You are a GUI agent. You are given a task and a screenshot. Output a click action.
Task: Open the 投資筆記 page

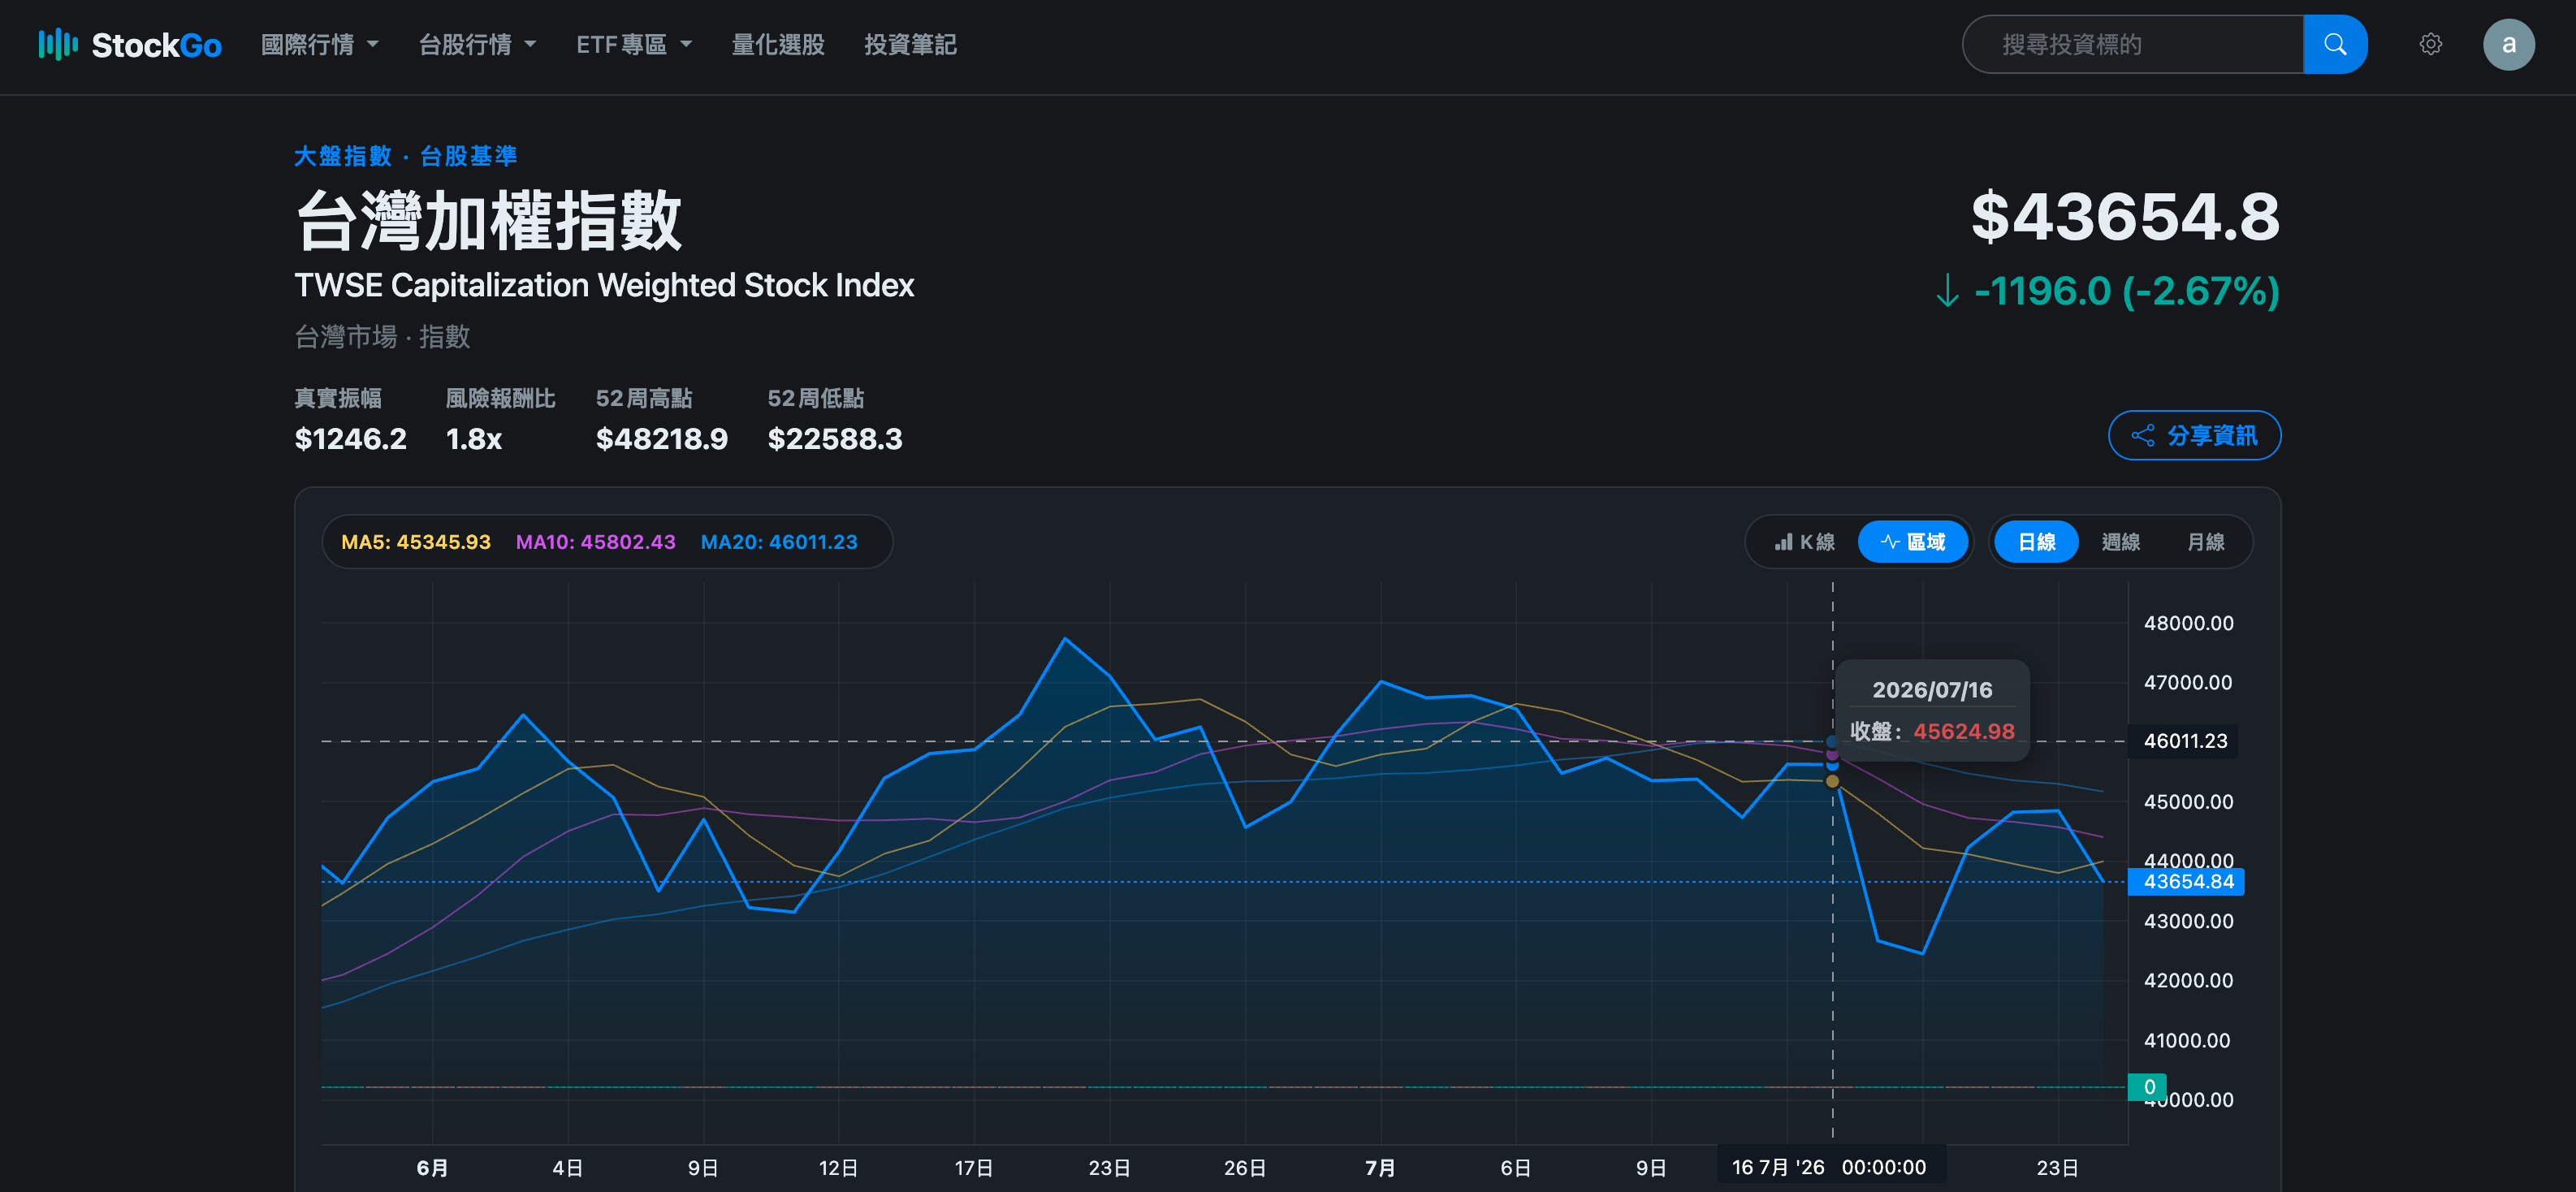910,45
